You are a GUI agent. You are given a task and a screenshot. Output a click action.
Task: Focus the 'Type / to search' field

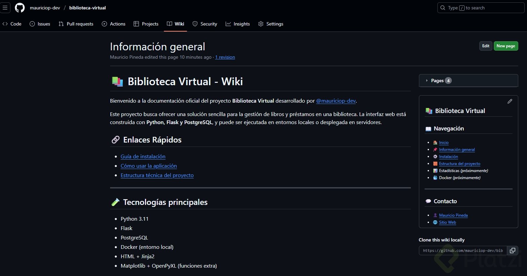(x=481, y=8)
